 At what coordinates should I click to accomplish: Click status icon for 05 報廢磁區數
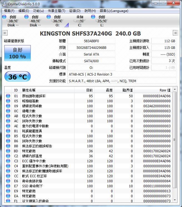point(8,101)
